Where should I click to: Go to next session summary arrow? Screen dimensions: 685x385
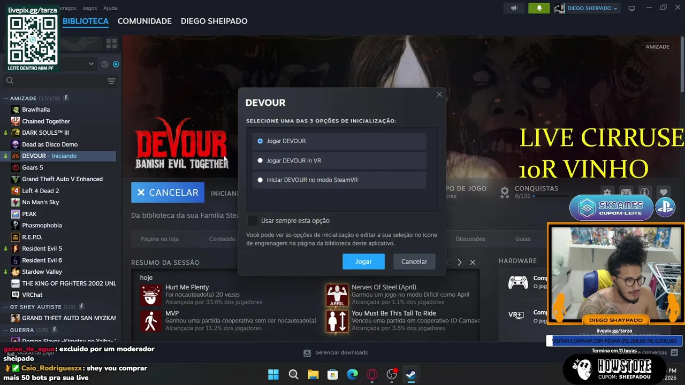coord(459,263)
